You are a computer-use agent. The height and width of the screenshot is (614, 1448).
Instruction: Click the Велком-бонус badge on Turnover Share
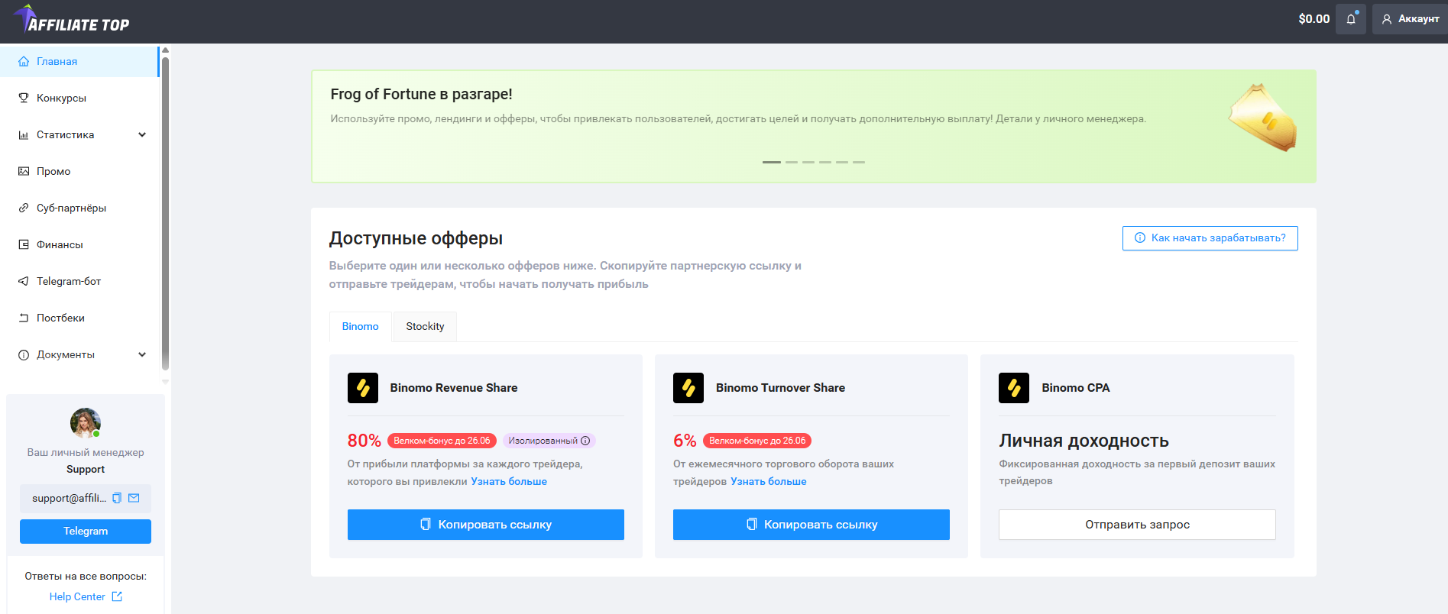click(x=757, y=441)
